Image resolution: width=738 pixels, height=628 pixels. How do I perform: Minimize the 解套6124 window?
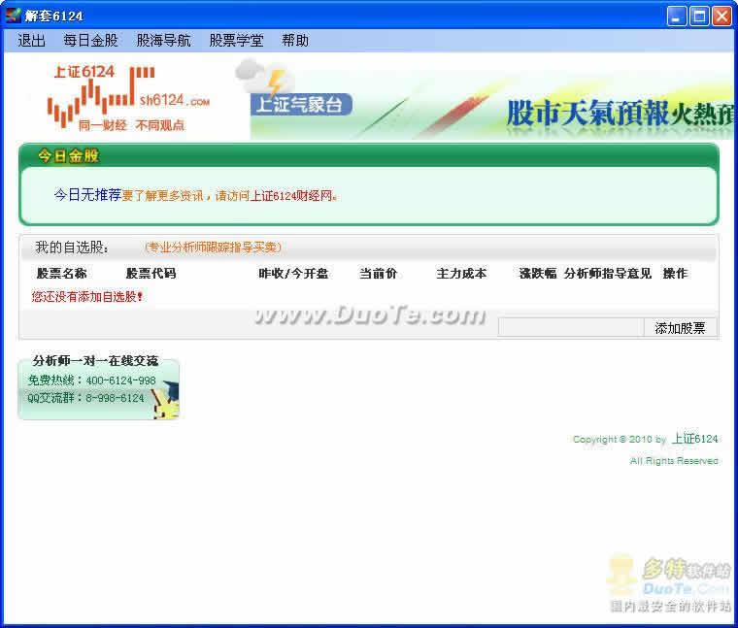[x=677, y=16]
